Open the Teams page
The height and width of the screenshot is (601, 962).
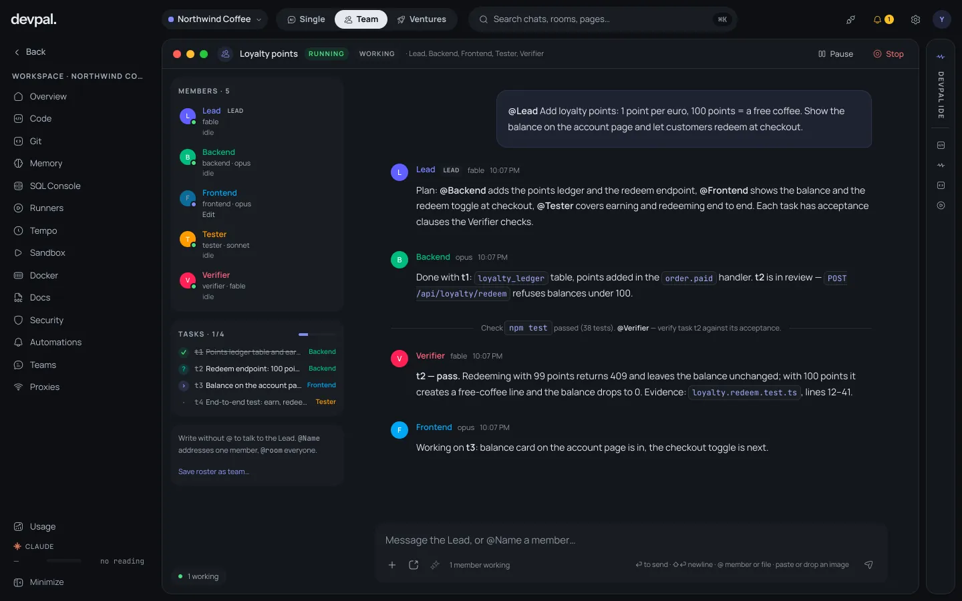43,365
